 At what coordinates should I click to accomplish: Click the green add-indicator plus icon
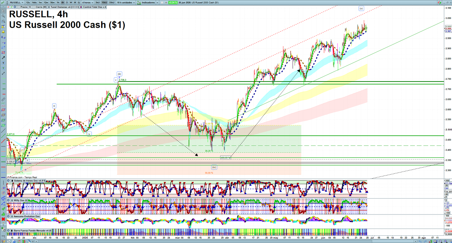[12, 7]
